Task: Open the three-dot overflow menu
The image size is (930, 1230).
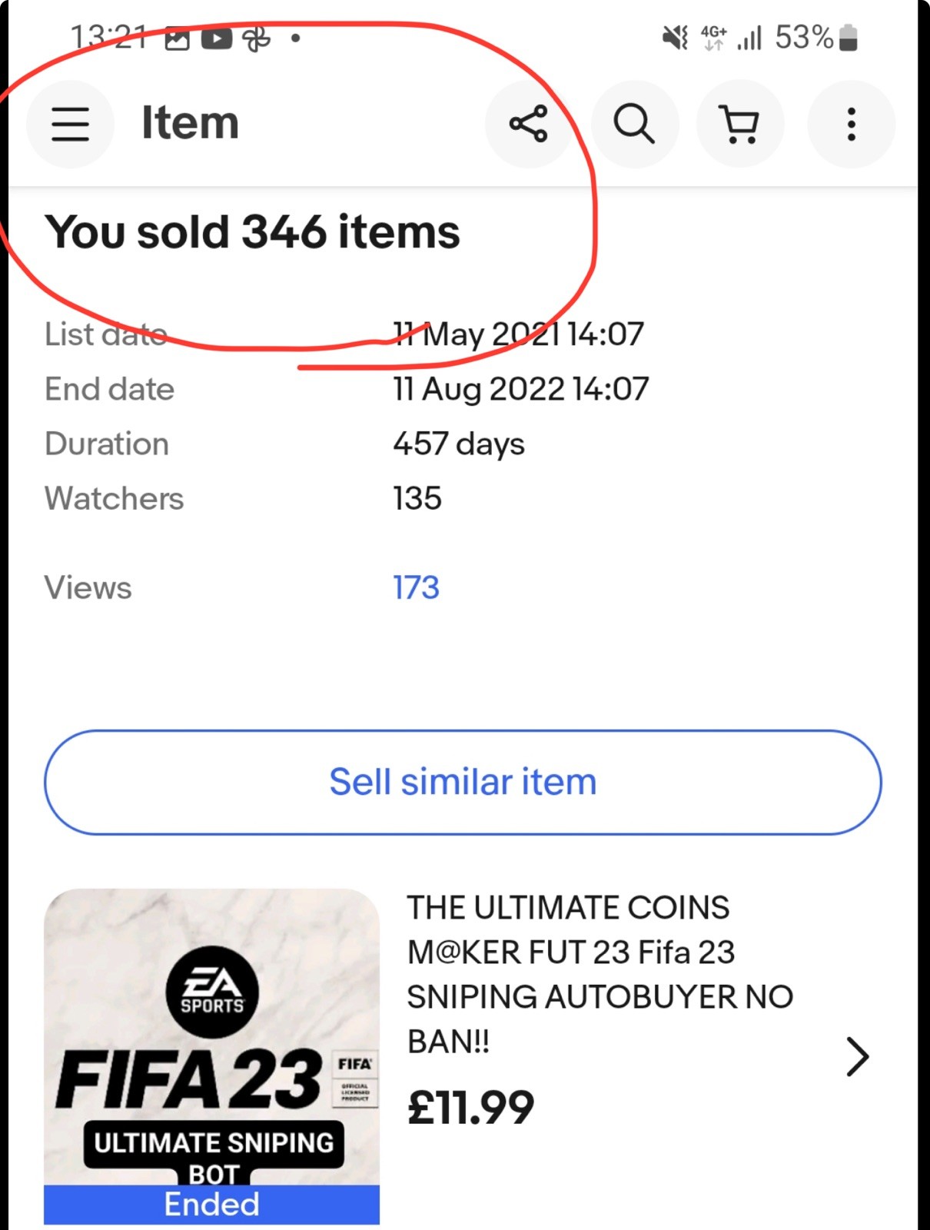Action: [852, 124]
